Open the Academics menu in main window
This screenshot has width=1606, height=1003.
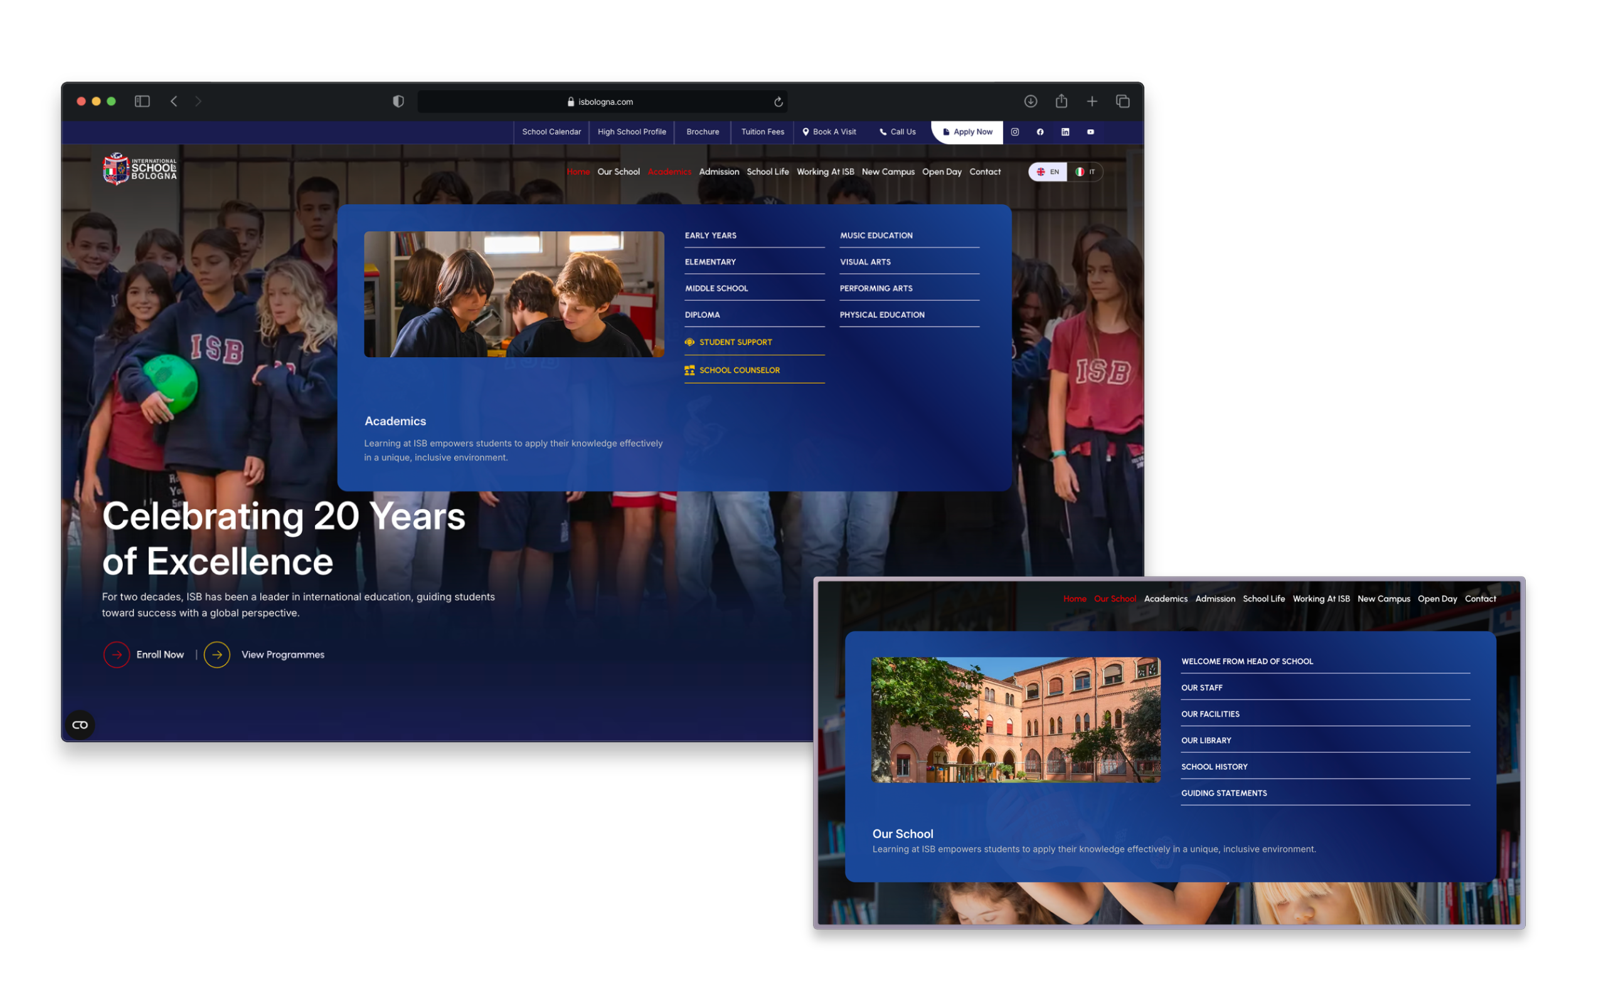click(x=669, y=172)
